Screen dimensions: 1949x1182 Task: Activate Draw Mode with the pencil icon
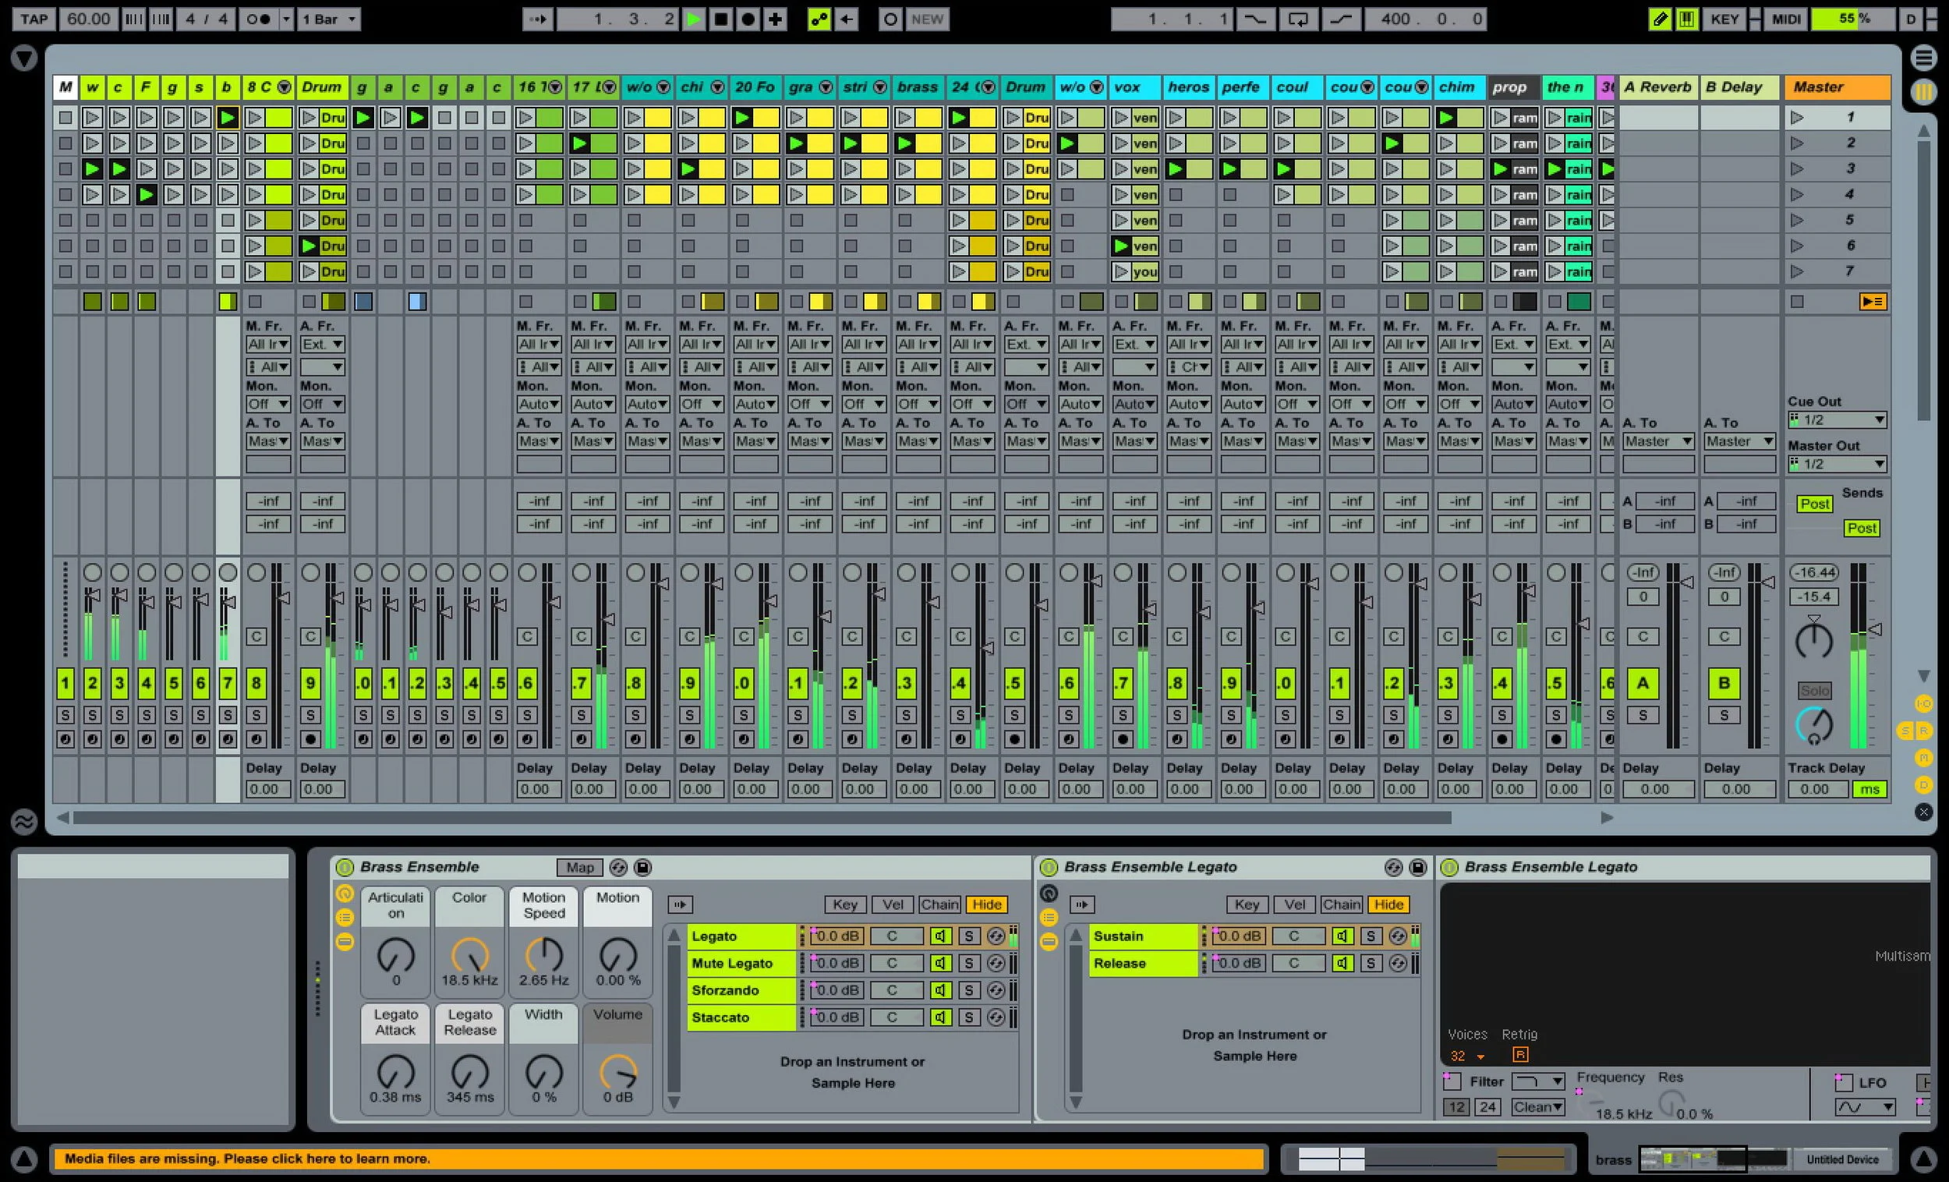1659,18
